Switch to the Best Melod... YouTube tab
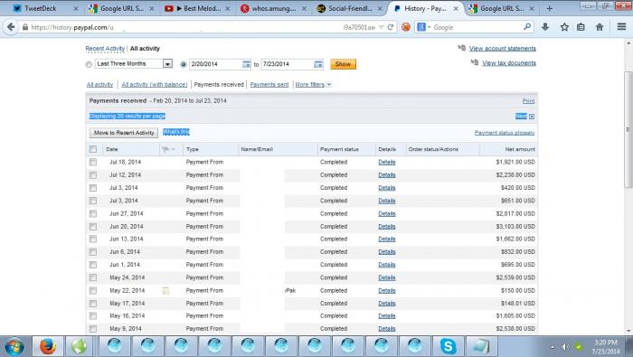Viewport: 633px width, 357px height. [198, 8]
